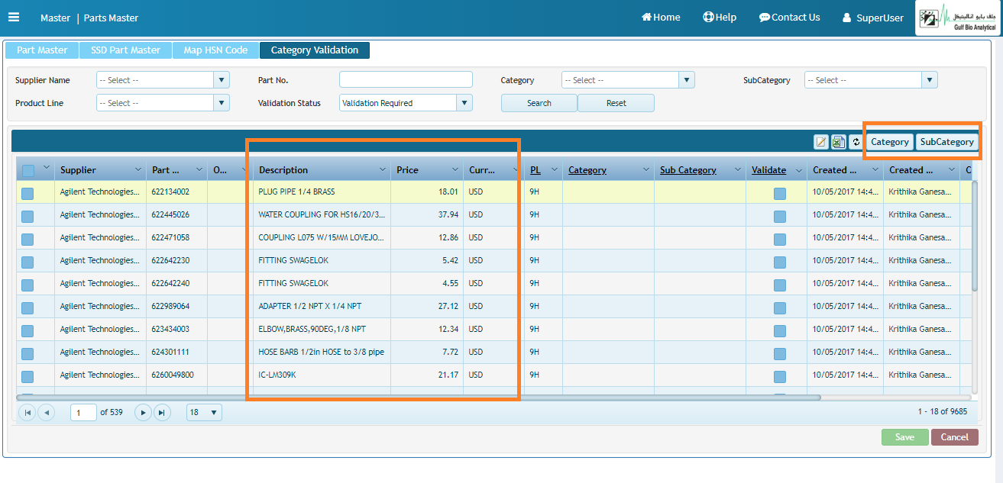Click the Cancel button

pyautogui.click(x=955, y=437)
